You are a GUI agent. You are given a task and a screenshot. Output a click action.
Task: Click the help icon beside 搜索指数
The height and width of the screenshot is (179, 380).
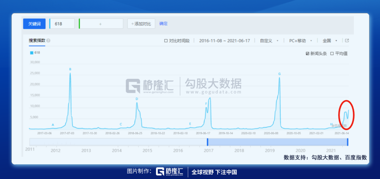pyautogui.click(x=49, y=41)
